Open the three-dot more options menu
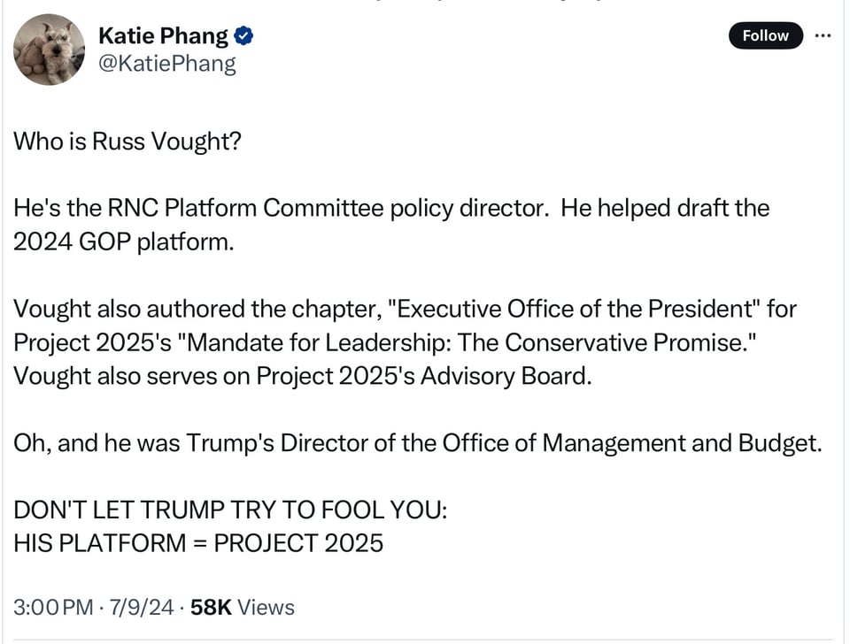The image size is (850, 644). [x=823, y=35]
